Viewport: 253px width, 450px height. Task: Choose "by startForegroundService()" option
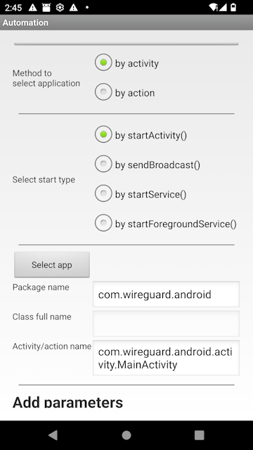click(166, 224)
